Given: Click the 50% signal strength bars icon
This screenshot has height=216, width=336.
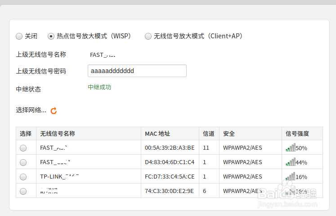Looking at the screenshot, I should 291,147.
